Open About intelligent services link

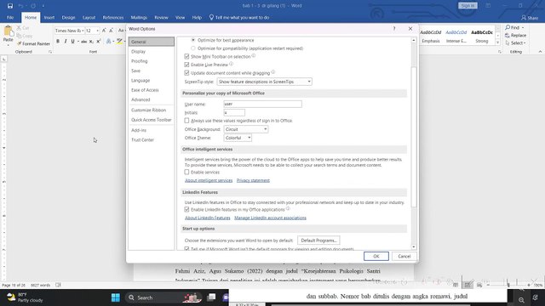[209, 180]
